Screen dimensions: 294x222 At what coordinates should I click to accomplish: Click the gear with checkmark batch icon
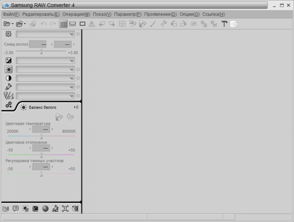214,24
